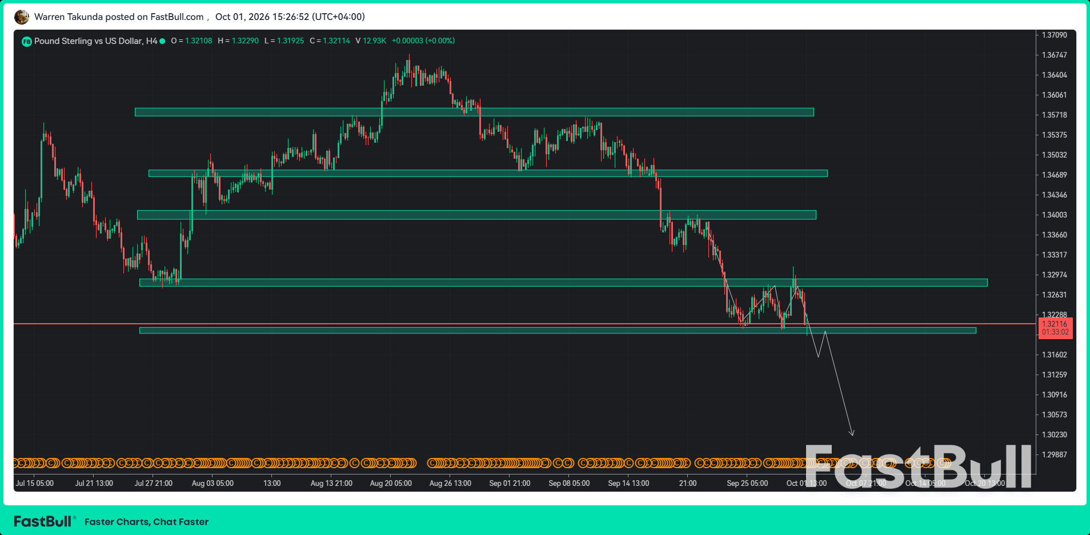Click time axis label 'Sep 08 05:00'

click(x=569, y=483)
